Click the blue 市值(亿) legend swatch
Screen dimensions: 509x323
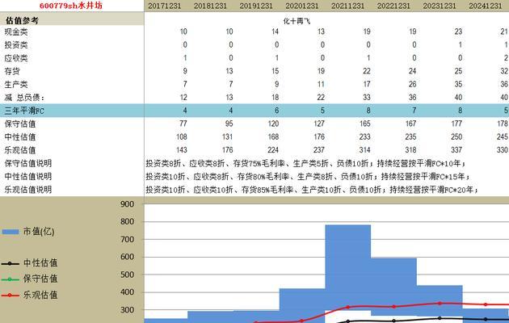point(11,232)
